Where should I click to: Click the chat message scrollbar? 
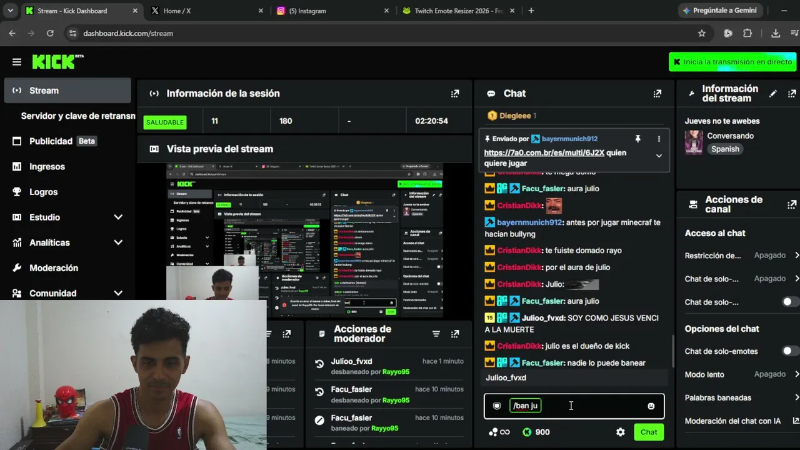tap(672, 352)
